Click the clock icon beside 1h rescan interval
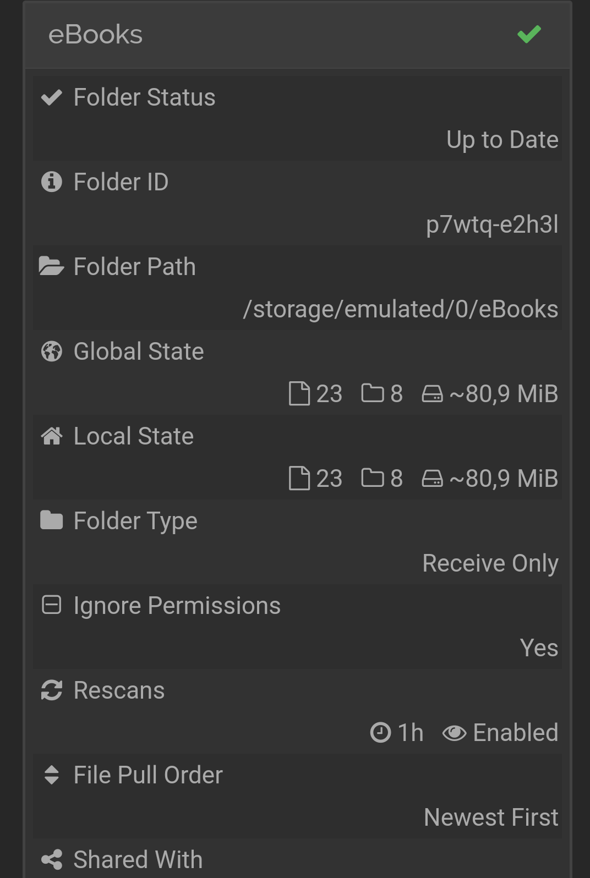This screenshot has width=590, height=878. click(x=380, y=733)
